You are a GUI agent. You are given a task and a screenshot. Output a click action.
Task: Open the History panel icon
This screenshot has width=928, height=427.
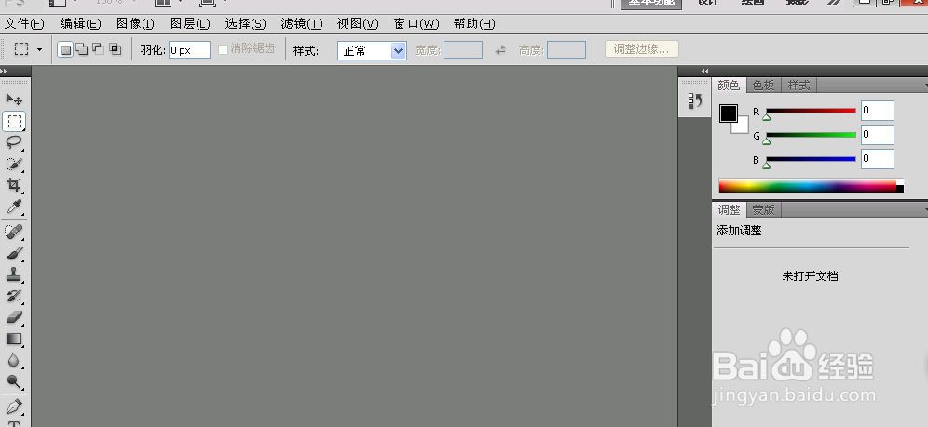click(695, 101)
